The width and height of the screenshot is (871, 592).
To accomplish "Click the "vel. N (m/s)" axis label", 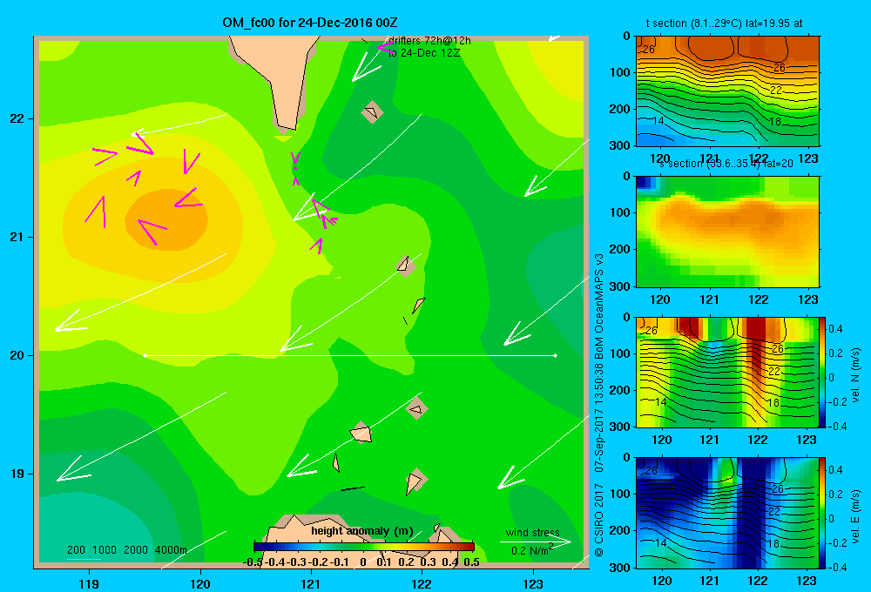I will pos(855,375).
